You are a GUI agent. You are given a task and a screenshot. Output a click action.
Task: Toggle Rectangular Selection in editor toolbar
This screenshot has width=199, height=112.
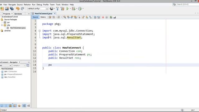click(x=79, y=17)
